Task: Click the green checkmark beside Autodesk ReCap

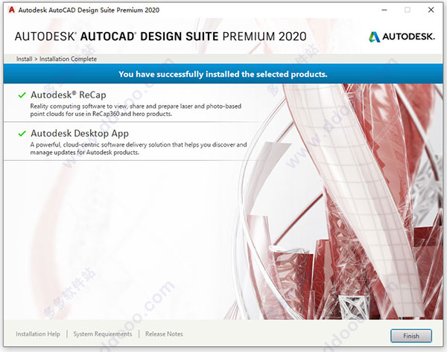Action: [x=22, y=95]
